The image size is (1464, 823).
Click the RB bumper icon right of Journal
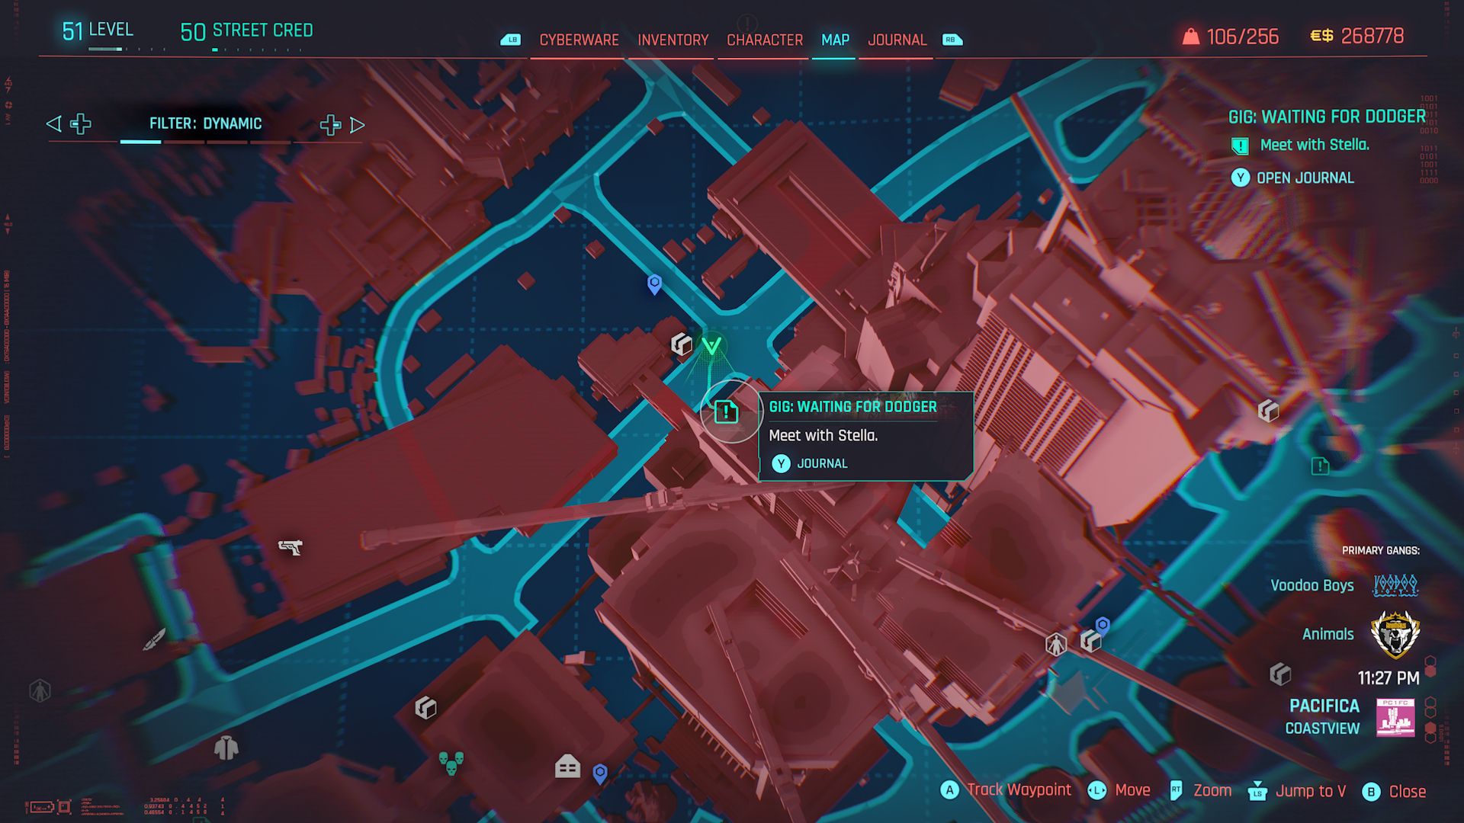click(x=952, y=40)
